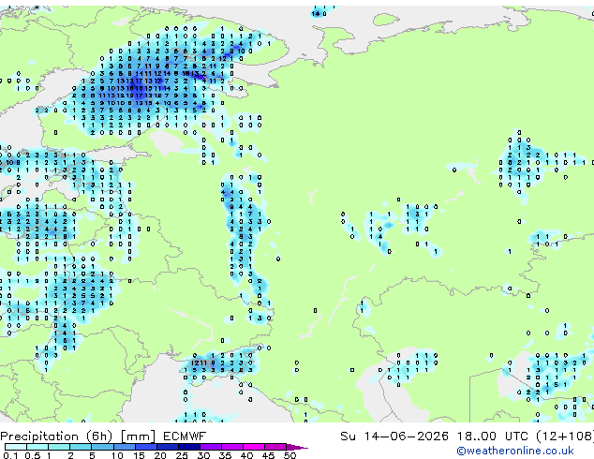594x459 pixels.
Task: Click the 'Su 14-06-2026' date text
Action: point(394,437)
